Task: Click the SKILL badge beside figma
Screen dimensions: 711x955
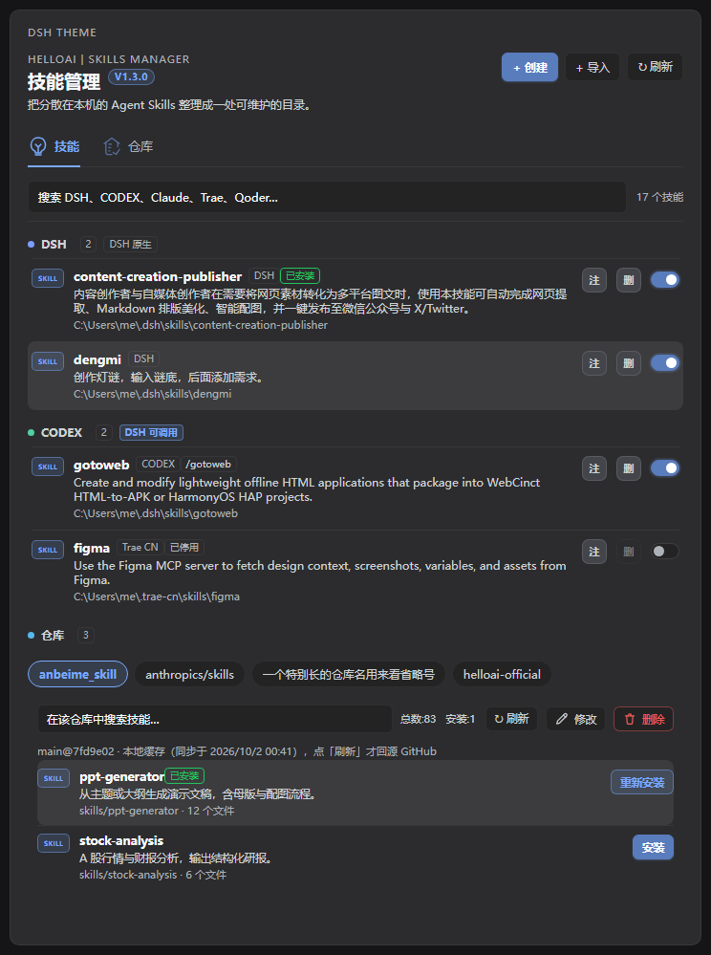Action: tap(48, 550)
